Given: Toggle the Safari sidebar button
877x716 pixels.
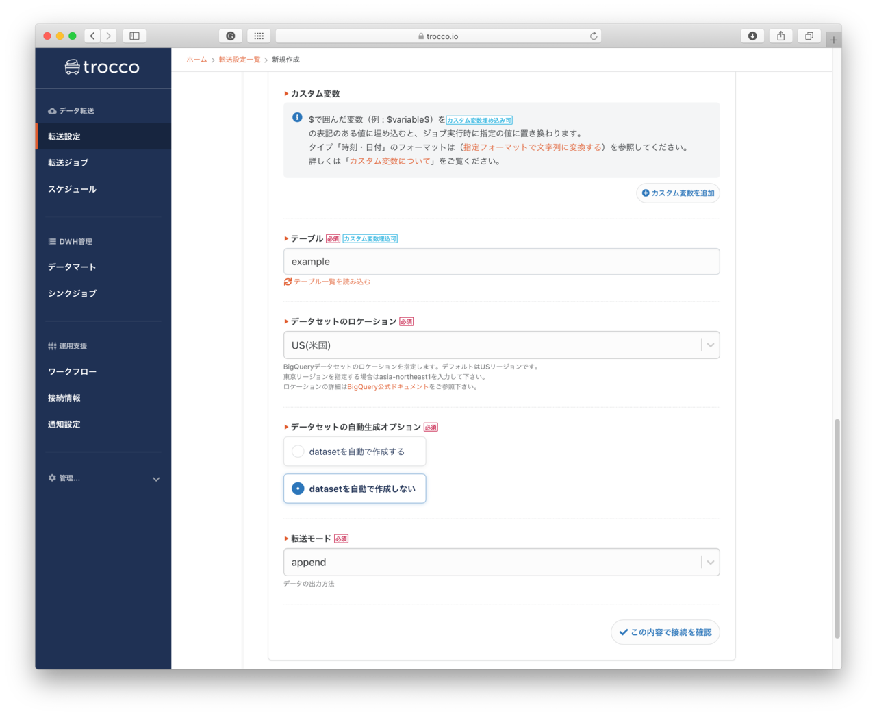Looking at the screenshot, I should pos(134,36).
